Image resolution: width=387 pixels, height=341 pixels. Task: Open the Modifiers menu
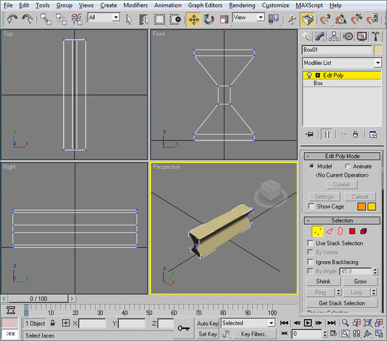(x=135, y=5)
